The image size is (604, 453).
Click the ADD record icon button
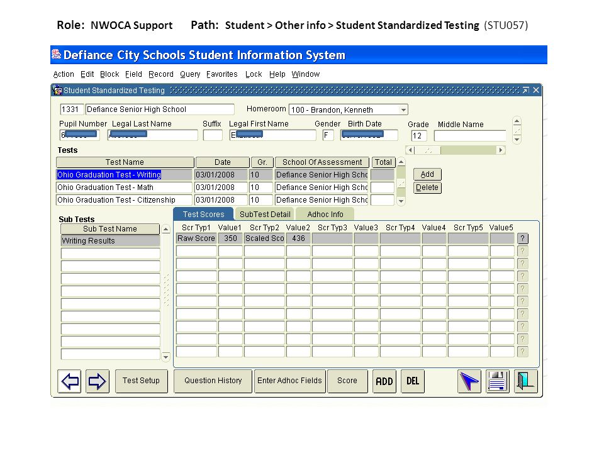click(384, 381)
